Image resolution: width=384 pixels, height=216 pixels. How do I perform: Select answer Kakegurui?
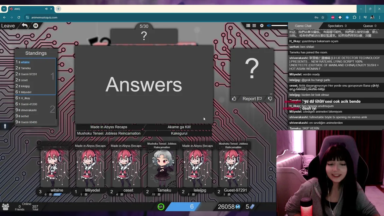pyautogui.click(x=179, y=133)
